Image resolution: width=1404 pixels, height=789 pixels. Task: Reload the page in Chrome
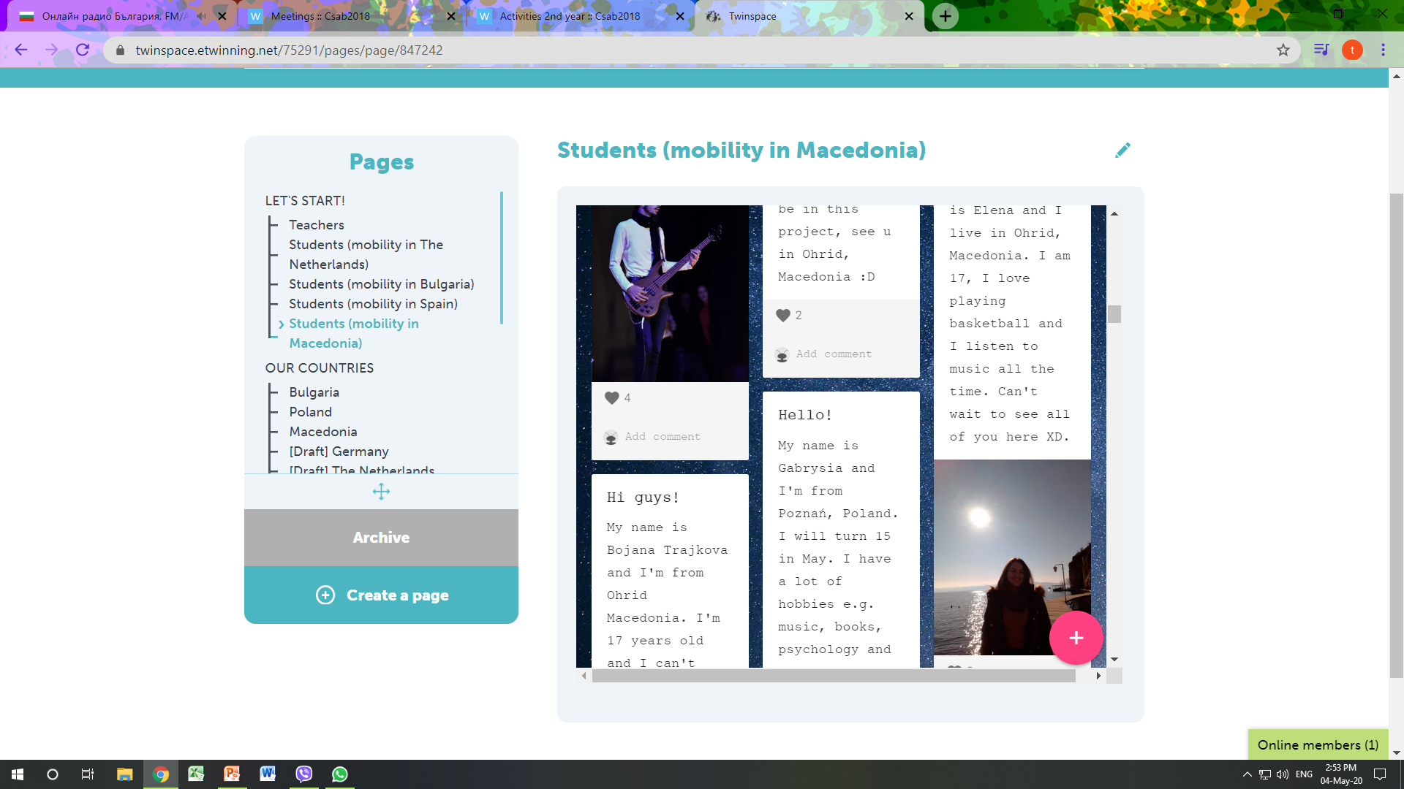tap(83, 50)
